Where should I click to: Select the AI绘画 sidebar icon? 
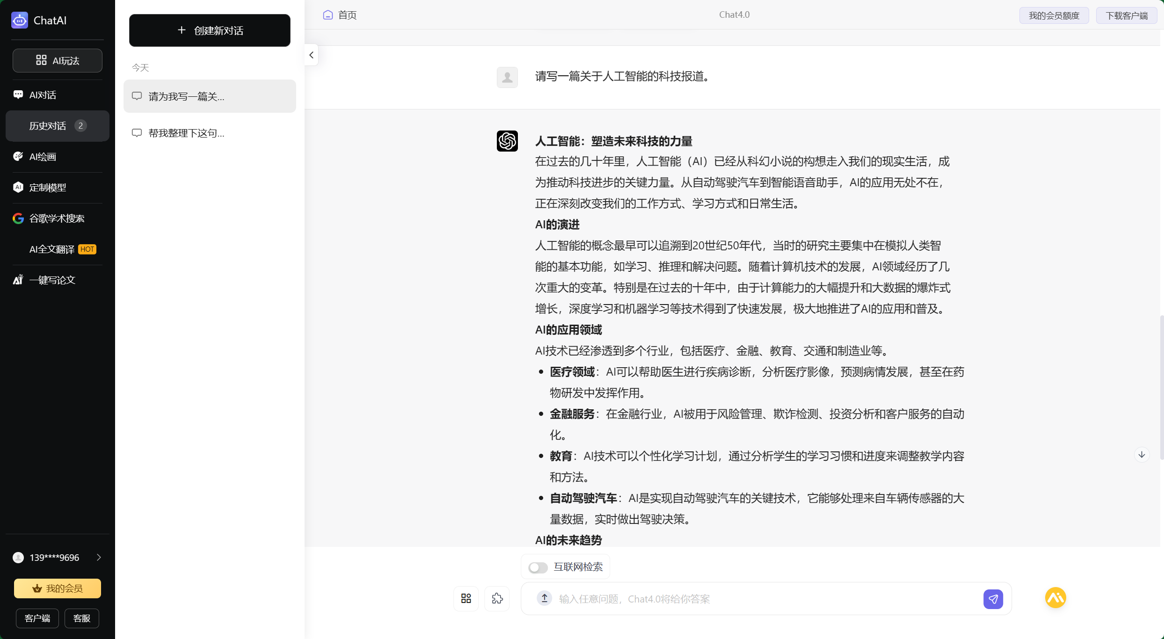point(42,157)
